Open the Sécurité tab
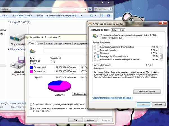The width and height of the screenshot is (169, 126). click(68, 43)
